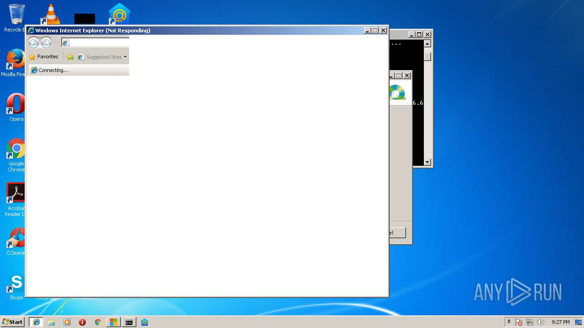The width and height of the screenshot is (584, 328).
Task: Open Opera from the taskbar
Action: [x=83, y=322]
